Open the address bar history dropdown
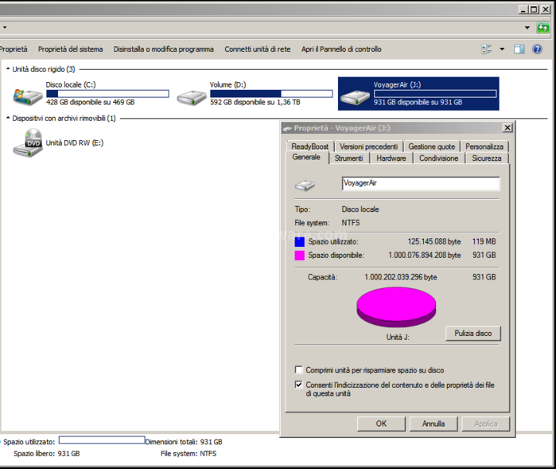The image size is (556, 469). (x=527, y=28)
